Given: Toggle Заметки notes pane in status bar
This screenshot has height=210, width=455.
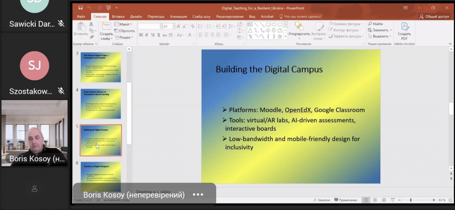Looking at the screenshot, I should (321, 200).
